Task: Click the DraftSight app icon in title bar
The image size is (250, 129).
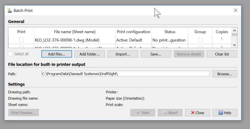Action: pos(10,11)
